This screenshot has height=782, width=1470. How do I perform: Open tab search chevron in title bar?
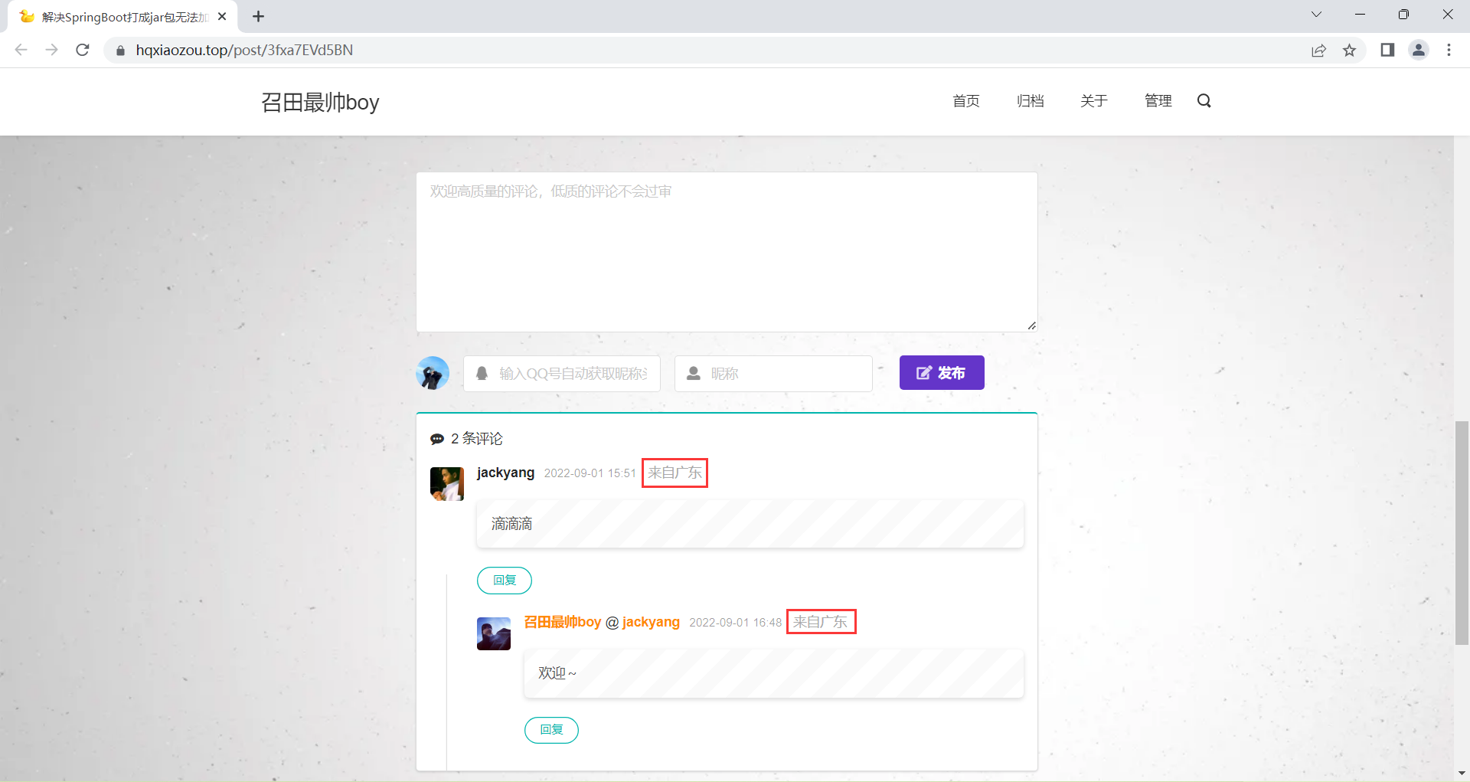pos(1316,15)
